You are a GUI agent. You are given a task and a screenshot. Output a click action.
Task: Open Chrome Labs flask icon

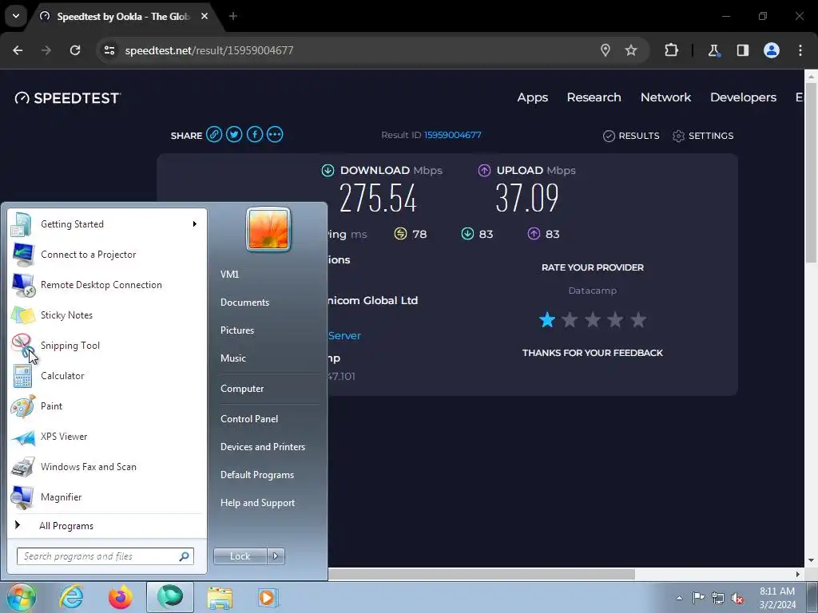click(x=713, y=50)
